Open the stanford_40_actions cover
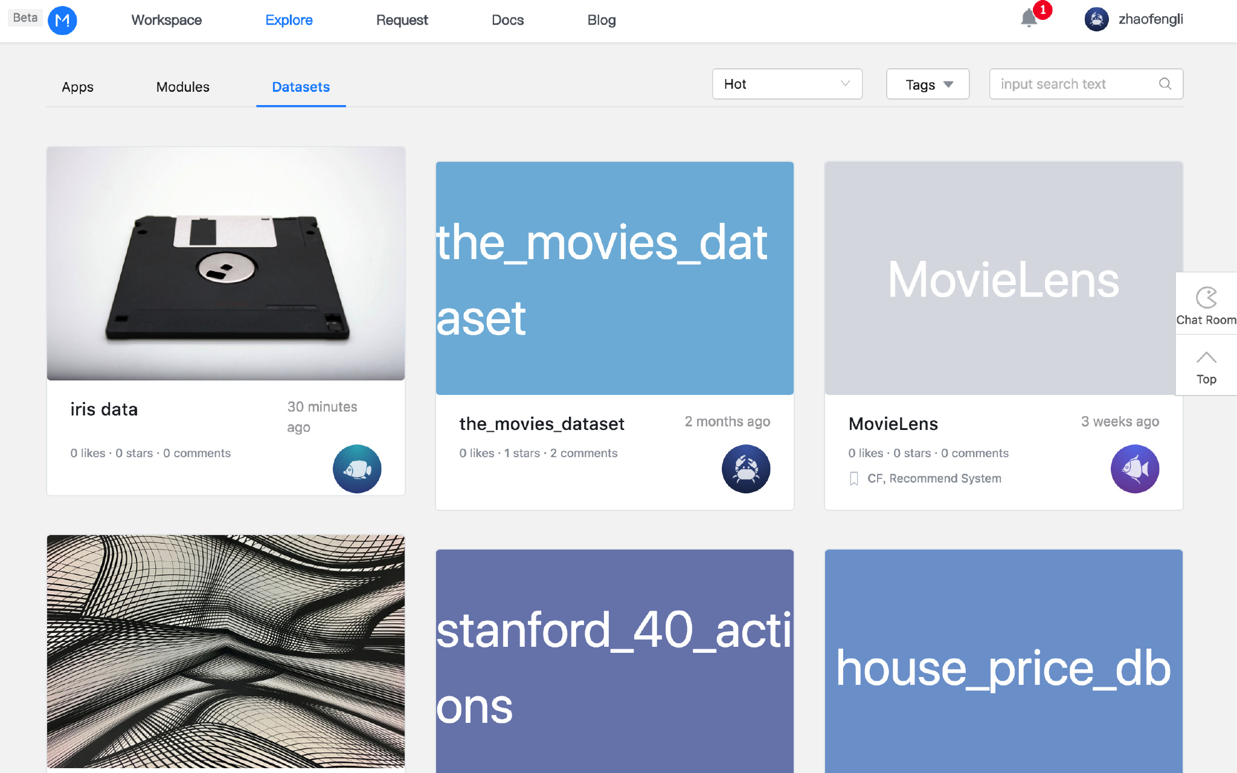 615,661
